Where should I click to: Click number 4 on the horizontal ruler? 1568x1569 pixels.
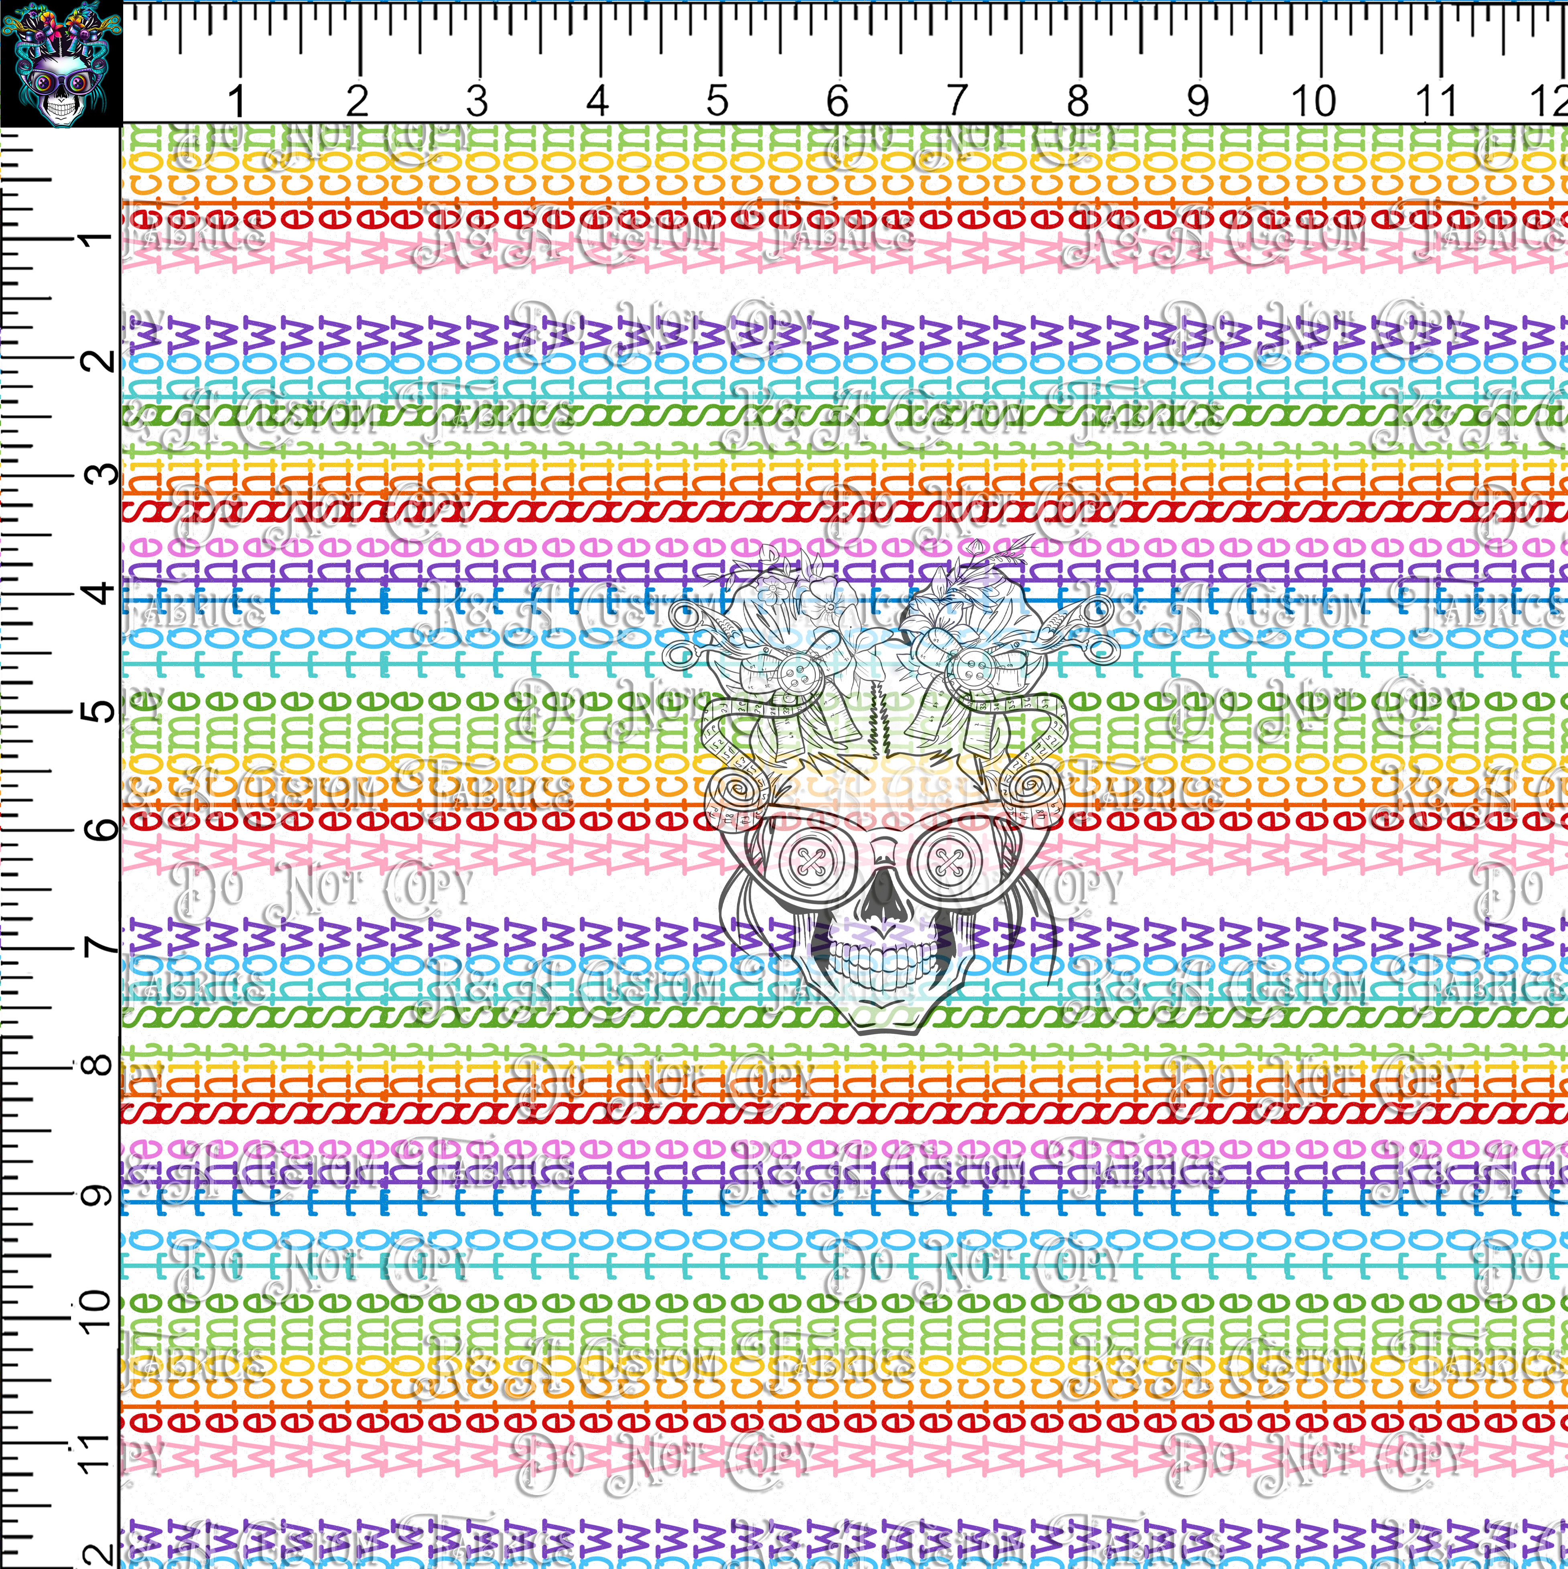(597, 101)
